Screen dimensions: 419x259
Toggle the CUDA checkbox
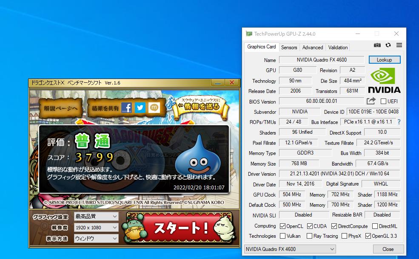[310, 226]
